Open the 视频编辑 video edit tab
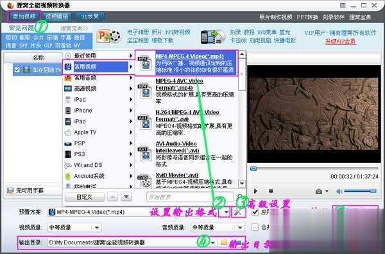The width and height of the screenshot is (385, 254). 57,17
